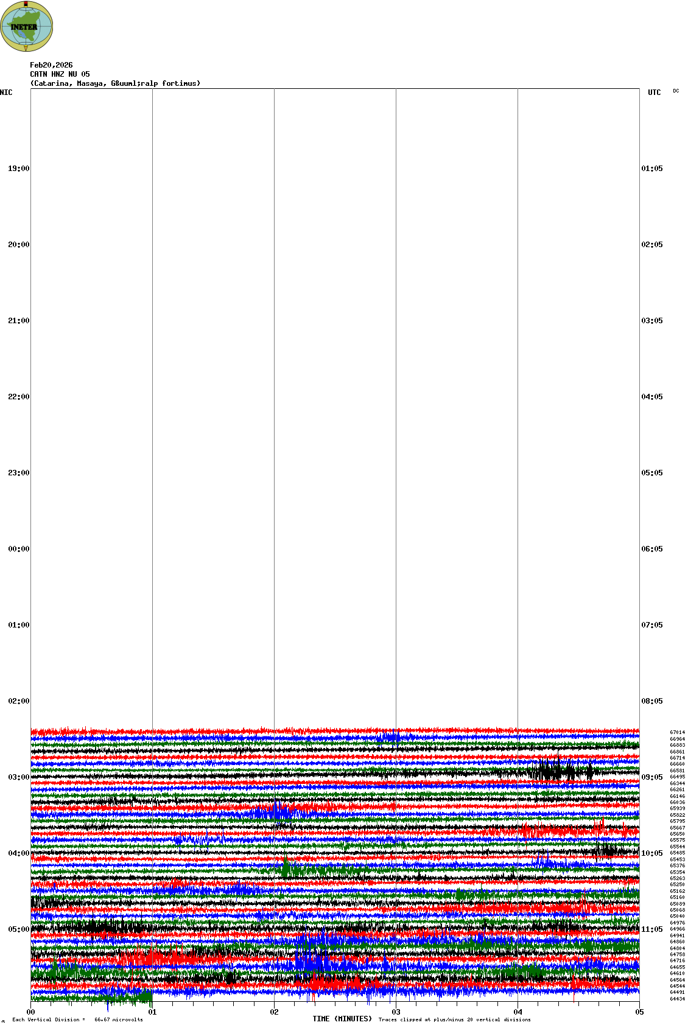The image size is (688, 1028).
Task: Select the 05:00 local time marker
Action: click(x=18, y=929)
